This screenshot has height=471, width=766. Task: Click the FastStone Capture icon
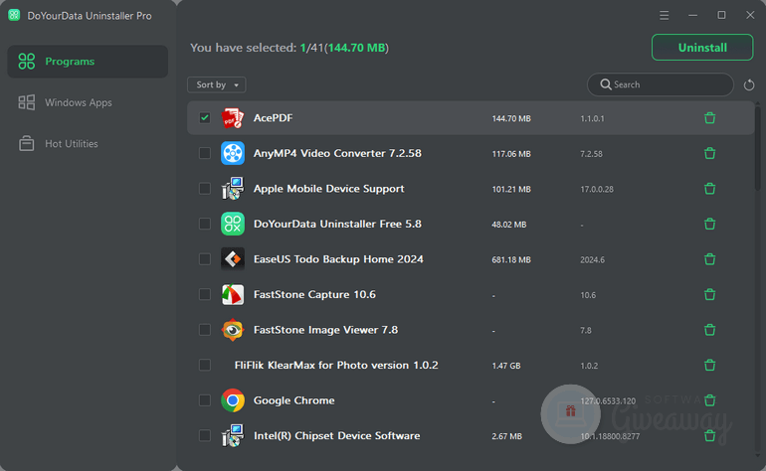click(233, 294)
